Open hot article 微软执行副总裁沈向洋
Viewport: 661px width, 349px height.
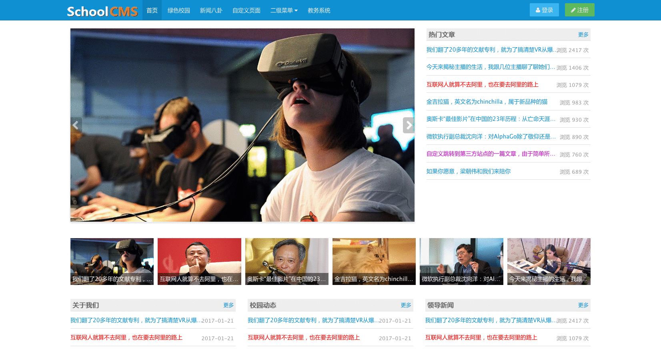pos(491,137)
